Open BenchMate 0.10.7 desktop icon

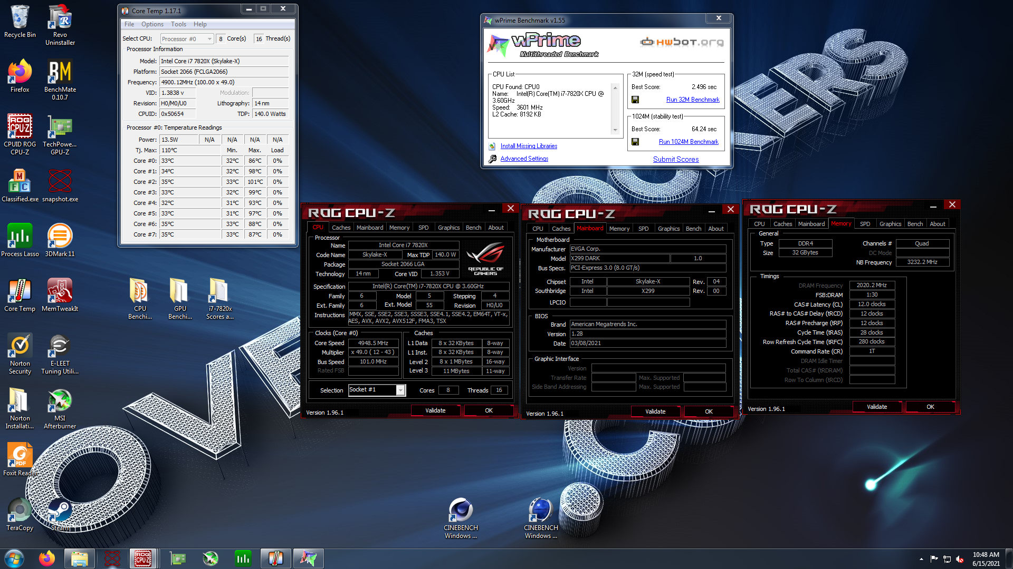(x=60, y=80)
